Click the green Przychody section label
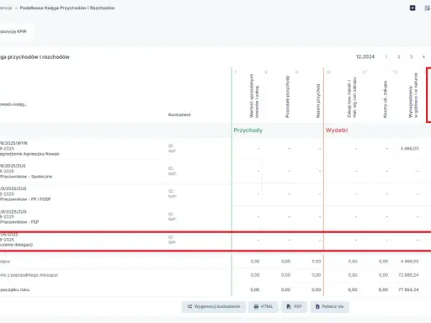Image resolution: width=431 pixels, height=323 pixels. pos(248,130)
